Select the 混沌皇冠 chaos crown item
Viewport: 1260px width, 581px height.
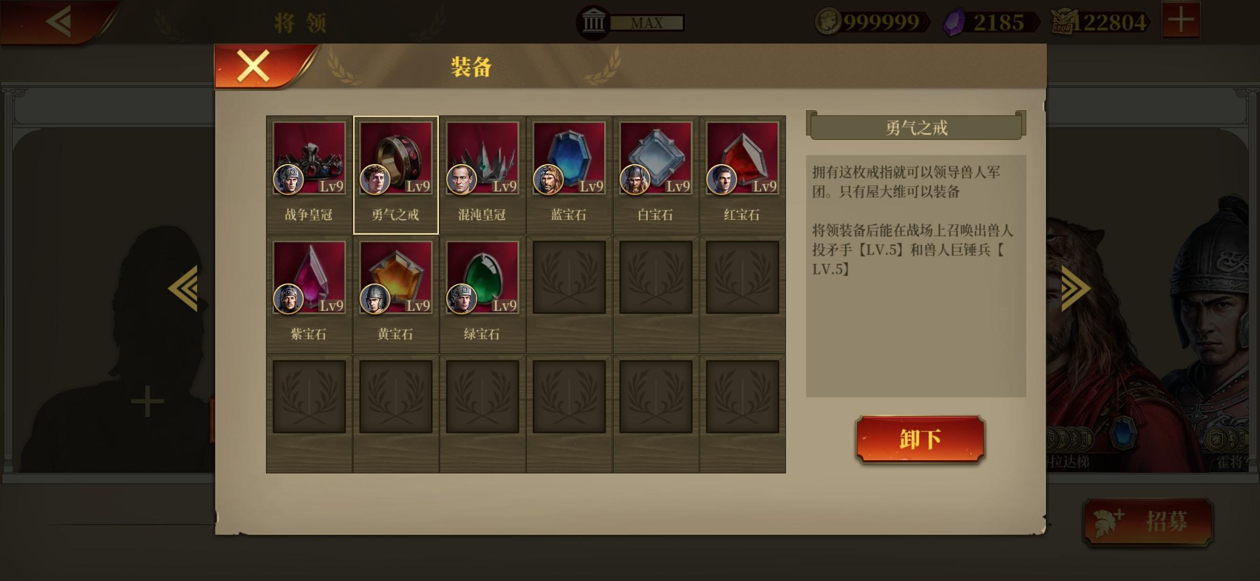482,175
